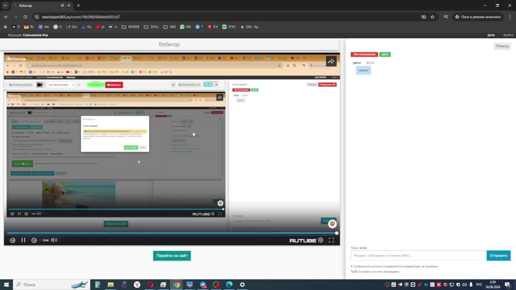The image size is (516, 290).
Task: Skip forward ten seconds in player
Action: tap(34, 240)
